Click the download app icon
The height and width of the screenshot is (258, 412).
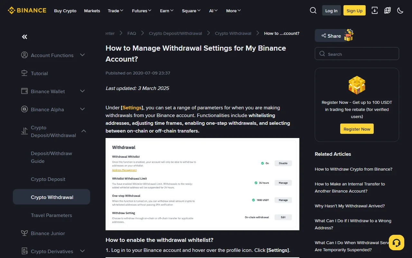pos(375,11)
